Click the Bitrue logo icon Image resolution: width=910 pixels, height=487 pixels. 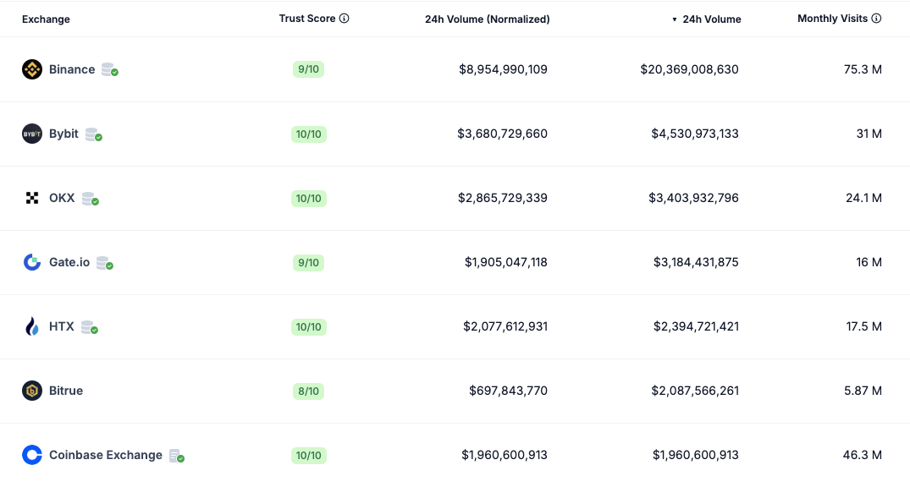(x=32, y=391)
